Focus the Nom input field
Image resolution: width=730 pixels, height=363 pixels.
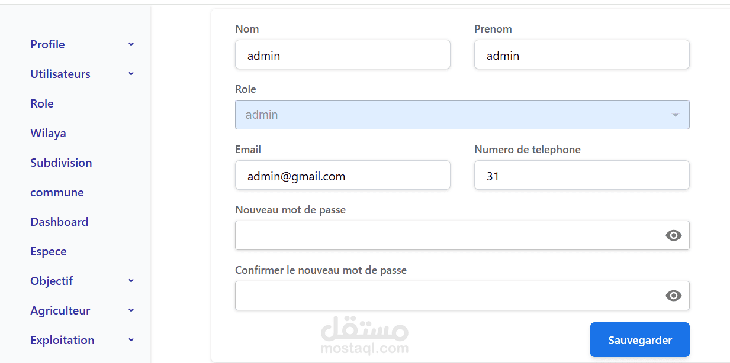pyautogui.click(x=343, y=54)
